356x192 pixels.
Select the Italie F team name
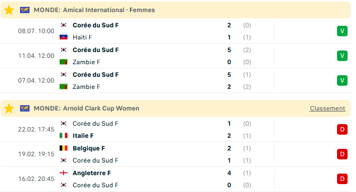tap(83, 136)
